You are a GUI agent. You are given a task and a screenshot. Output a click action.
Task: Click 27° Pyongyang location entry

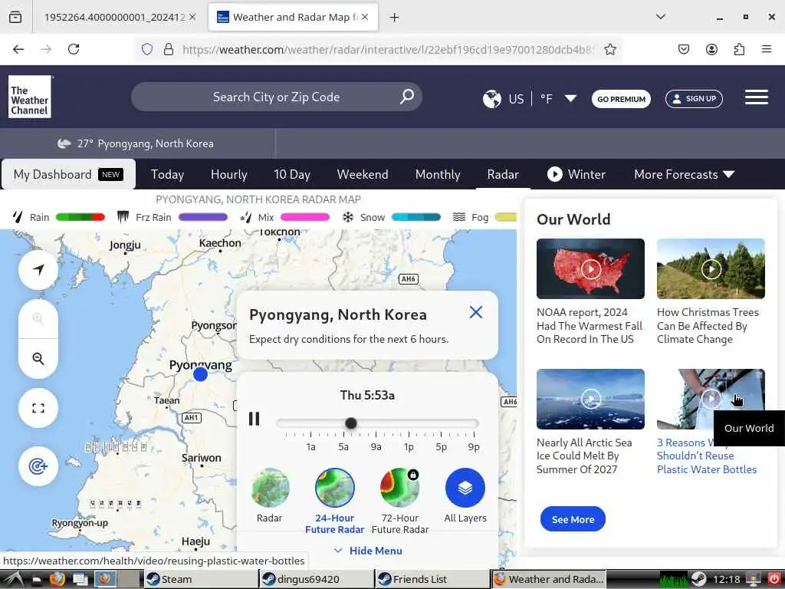pyautogui.click(x=136, y=143)
